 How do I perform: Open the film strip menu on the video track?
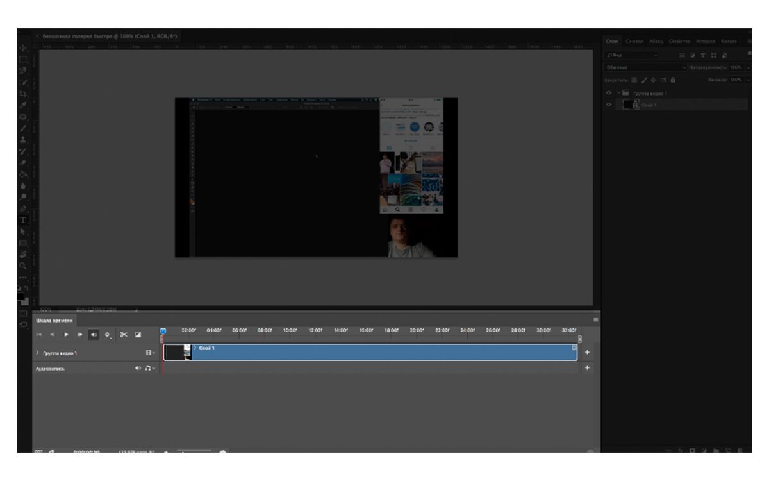point(151,353)
